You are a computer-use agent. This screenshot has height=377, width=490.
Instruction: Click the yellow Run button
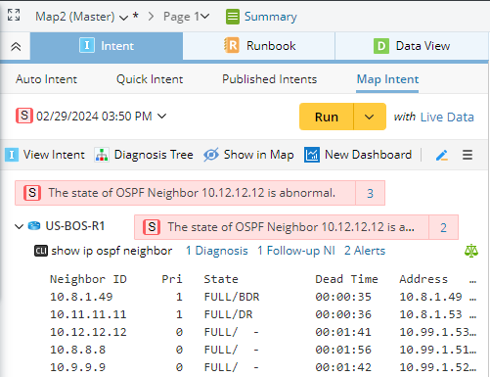click(x=327, y=117)
